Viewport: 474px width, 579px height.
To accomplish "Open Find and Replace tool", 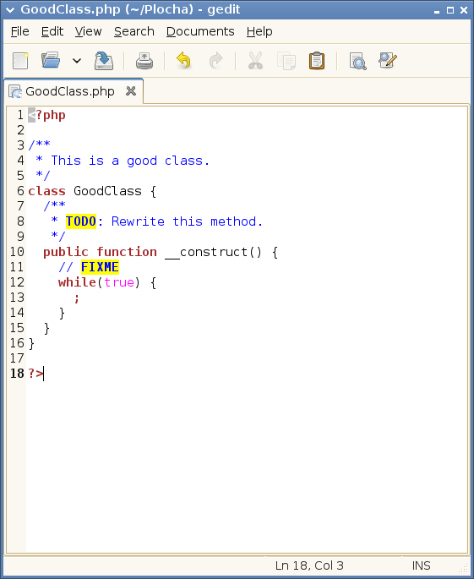I will click(388, 61).
